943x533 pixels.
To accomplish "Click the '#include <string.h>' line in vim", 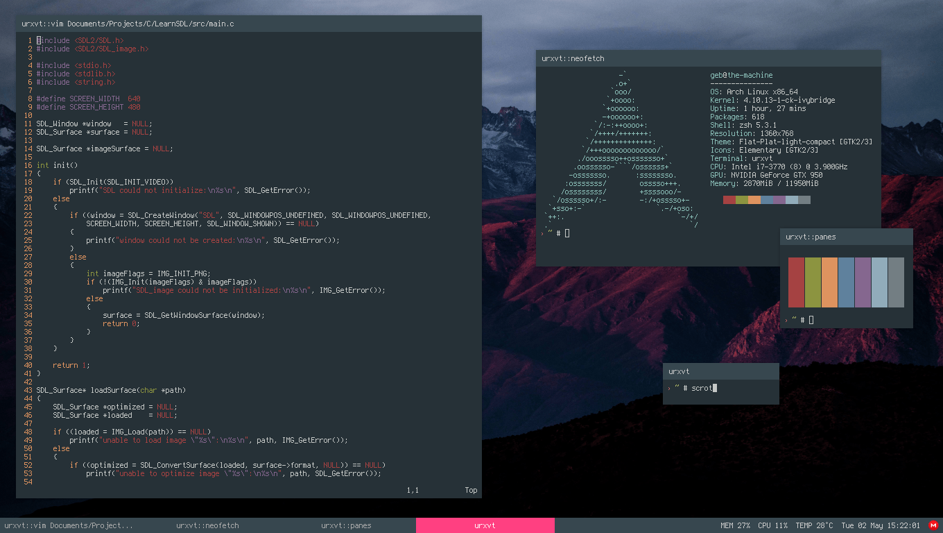I will coord(76,82).
